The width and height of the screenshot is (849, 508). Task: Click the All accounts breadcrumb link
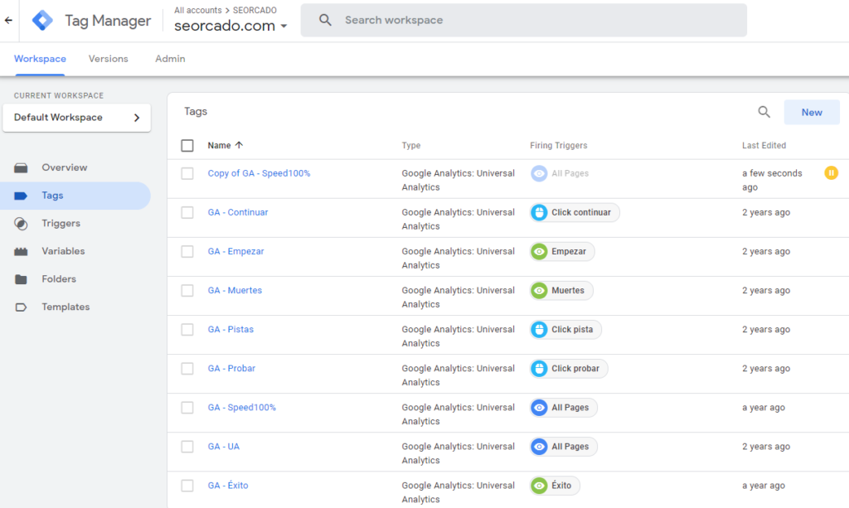click(x=197, y=10)
